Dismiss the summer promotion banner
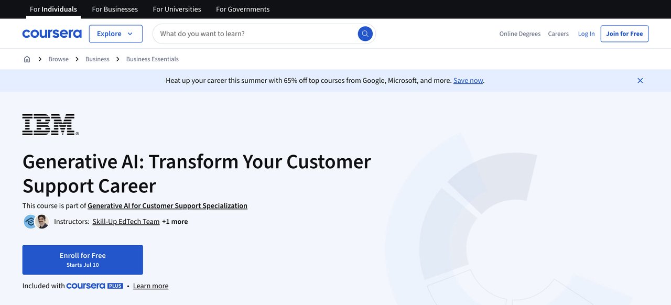Image resolution: width=671 pixels, height=305 pixels. click(x=640, y=80)
